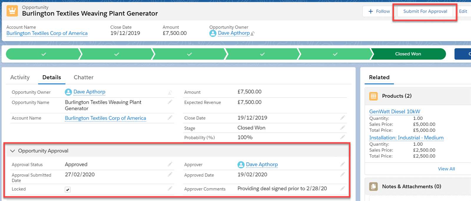471x201 pixels.
Task: Click Approver avatar icon
Action: [x=241, y=165]
